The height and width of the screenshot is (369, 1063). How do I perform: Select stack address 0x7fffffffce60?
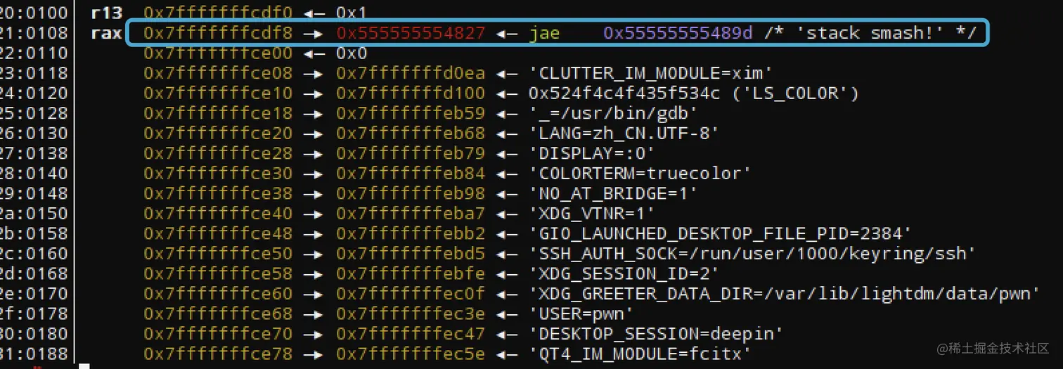[218, 293]
